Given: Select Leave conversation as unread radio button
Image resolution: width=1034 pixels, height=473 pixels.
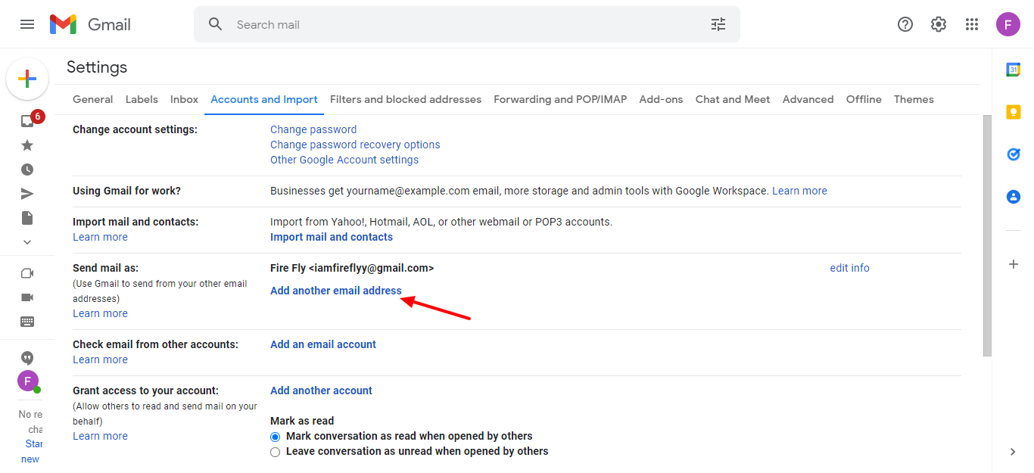Looking at the screenshot, I should point(276,452).
